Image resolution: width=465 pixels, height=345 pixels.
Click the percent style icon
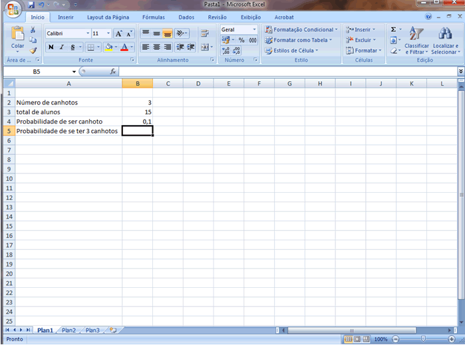click(241, 41)
